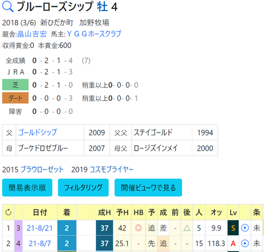Click the 障害 record label

tap(15, 111)
